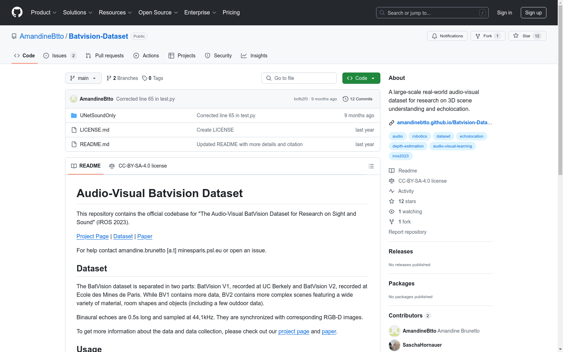Open the Pricing page
This screenshot has height=352, width=563.
[231, 13]
